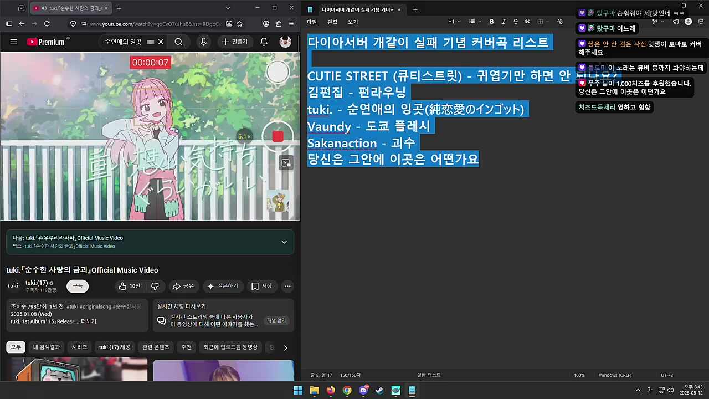Insert a link in the text editor
Screen dimensions: 709x399
(x=527, y=22)
